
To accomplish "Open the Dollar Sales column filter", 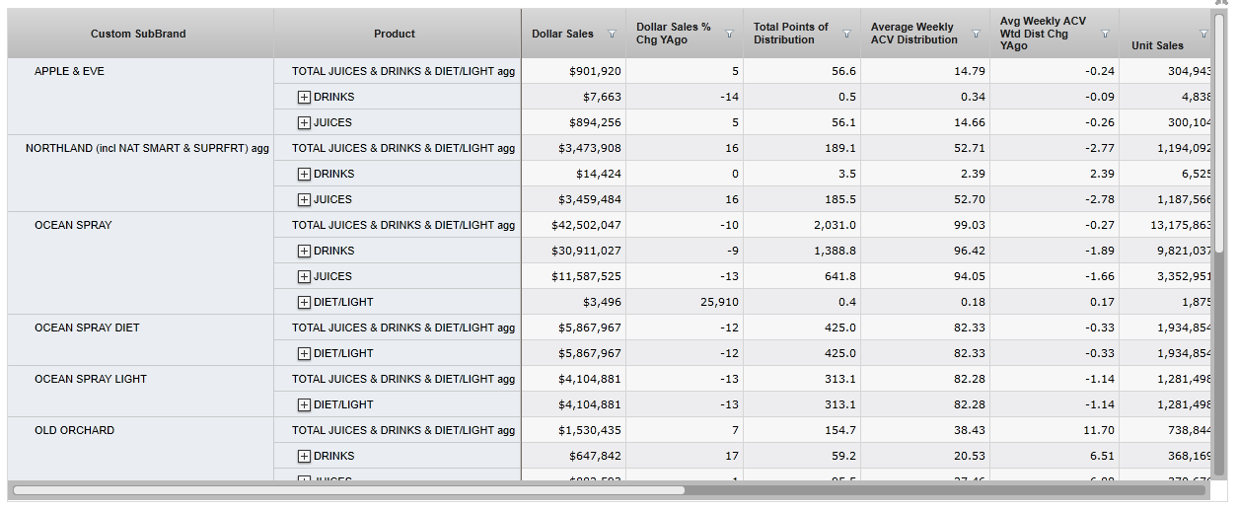I will tap(612, 35).
